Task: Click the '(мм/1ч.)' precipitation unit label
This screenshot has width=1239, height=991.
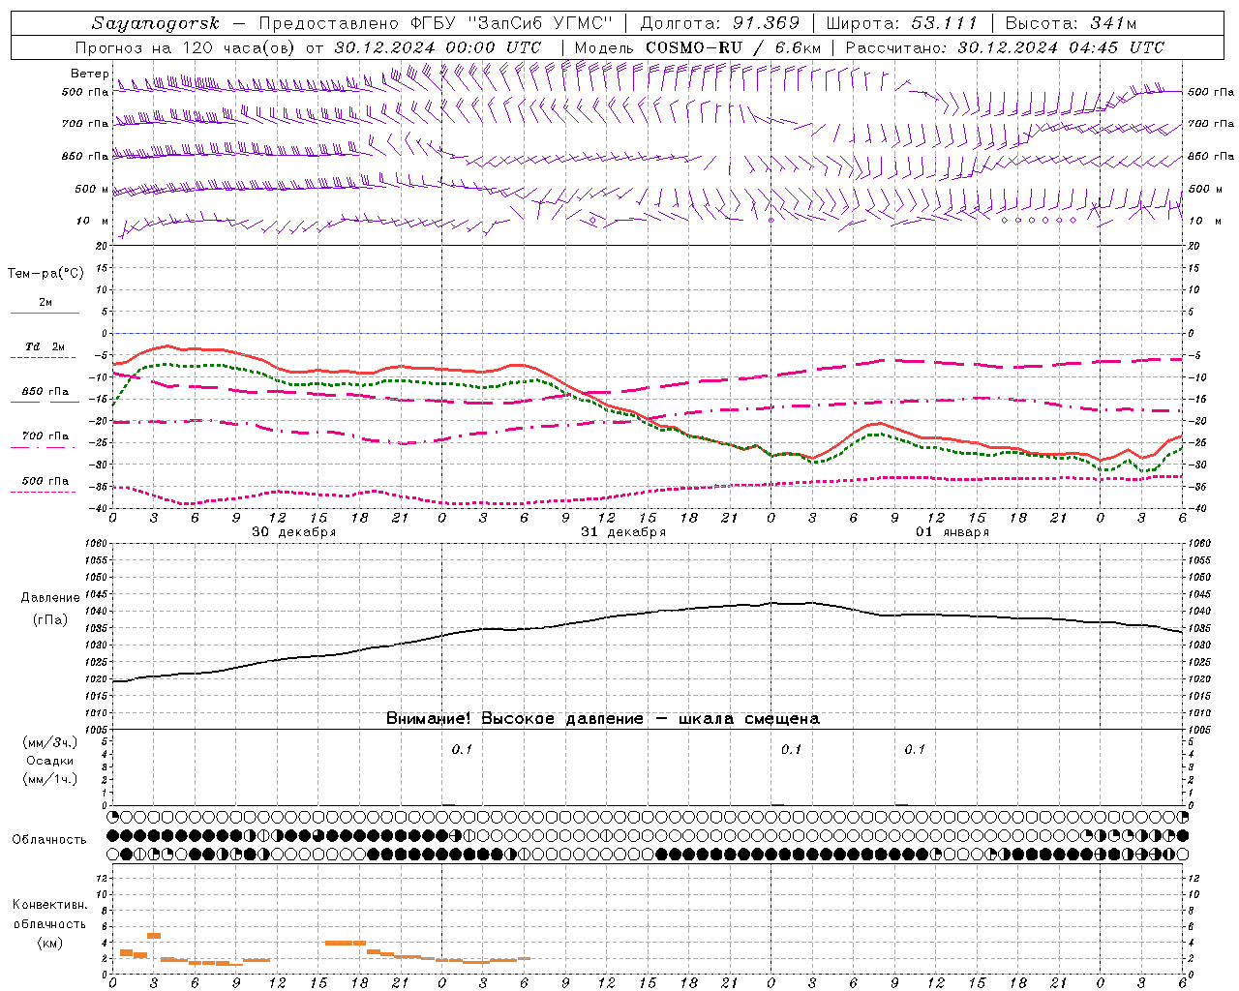Action: tap(49, 779)
